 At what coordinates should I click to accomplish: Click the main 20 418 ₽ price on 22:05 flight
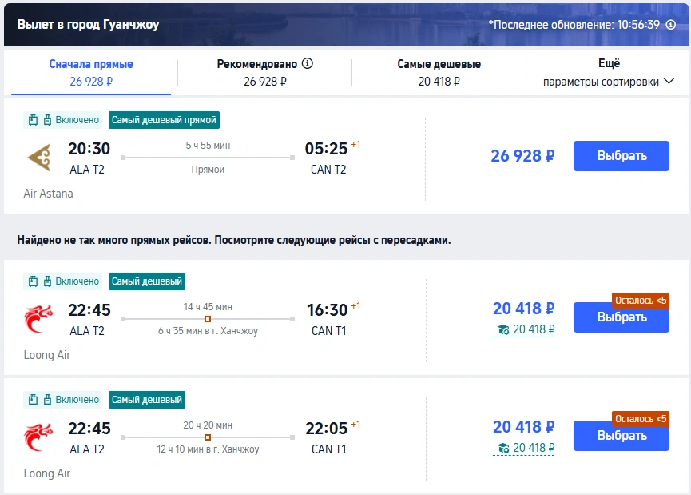(x=523, y=426)
